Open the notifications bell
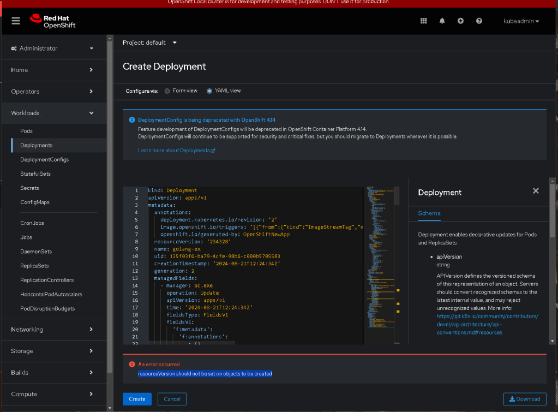558x412 pixels. pos(442,21)
